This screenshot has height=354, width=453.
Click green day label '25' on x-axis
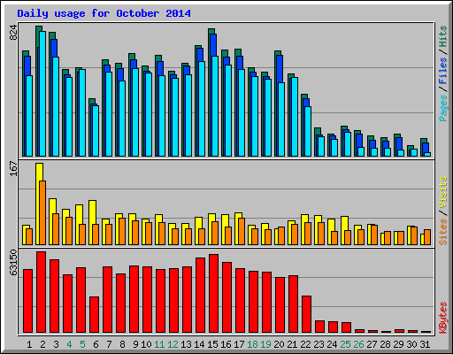pyautogui.click(x=345, y=344)
